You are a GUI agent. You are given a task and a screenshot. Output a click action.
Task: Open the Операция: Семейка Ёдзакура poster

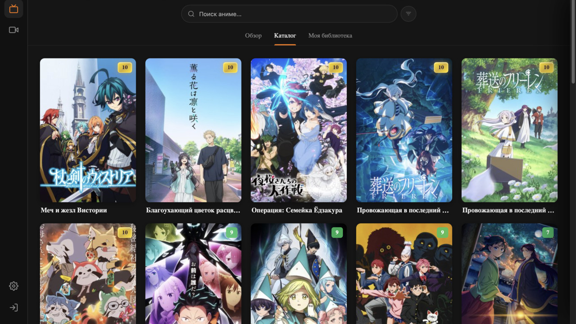pos(299,130)
